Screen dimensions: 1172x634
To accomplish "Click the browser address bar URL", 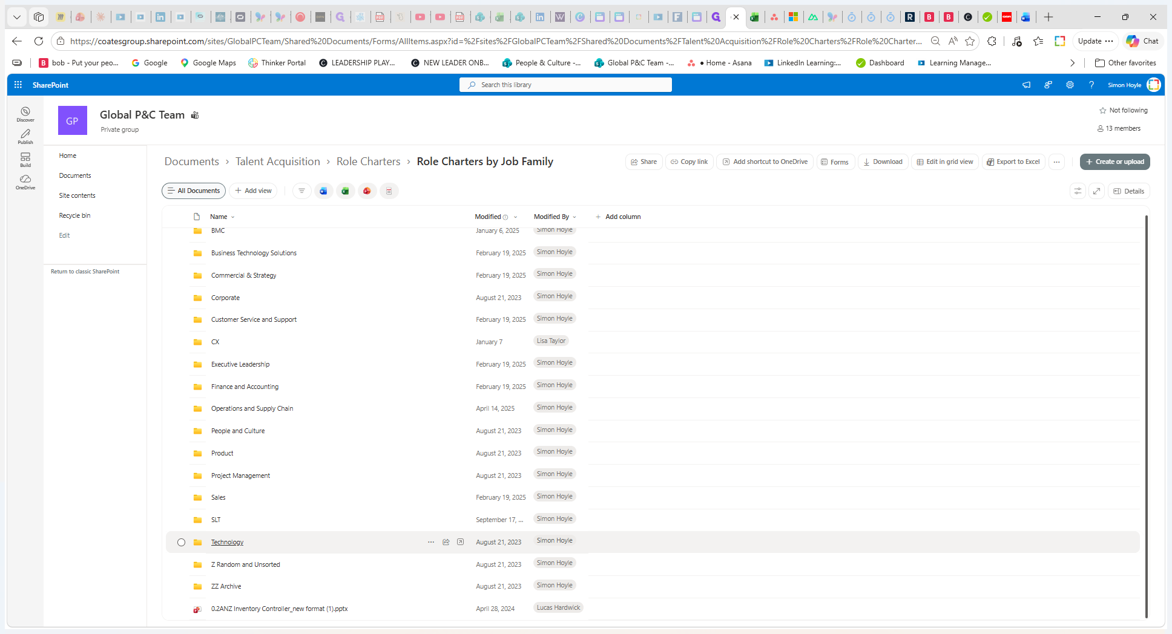I will point(495,41).
